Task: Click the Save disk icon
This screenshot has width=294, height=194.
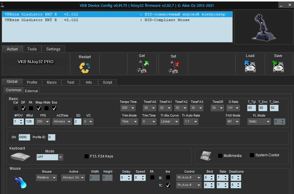Action: coord(278,66)
